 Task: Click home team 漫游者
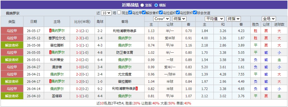[x=57, y=67]
